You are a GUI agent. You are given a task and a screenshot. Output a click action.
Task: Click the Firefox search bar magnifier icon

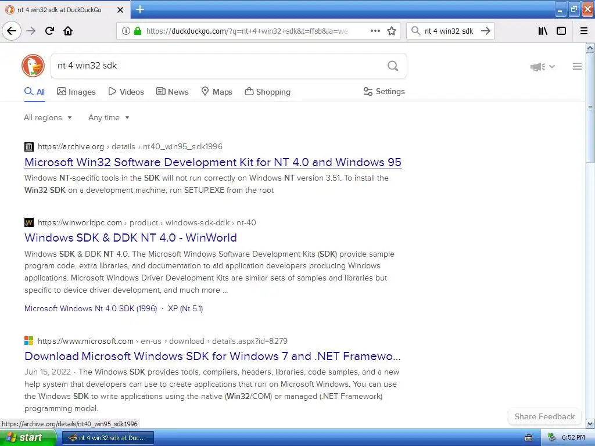click(x=416, y=31)
